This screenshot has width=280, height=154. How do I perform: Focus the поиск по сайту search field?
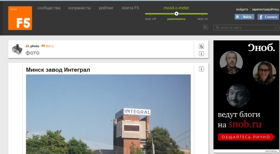[246, 28]
